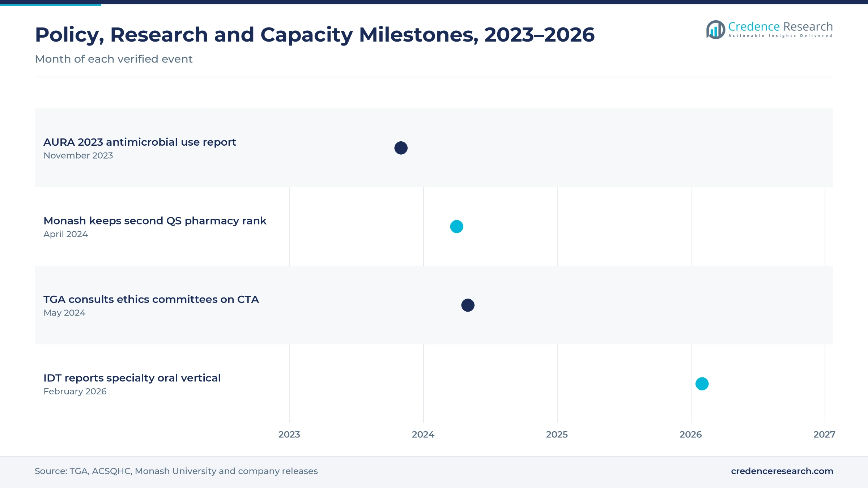Screen dimensions: 868x488
Task: Click the 'AURA 2023 antimicrobial use report' label
Action: click(x=140, y=142)
